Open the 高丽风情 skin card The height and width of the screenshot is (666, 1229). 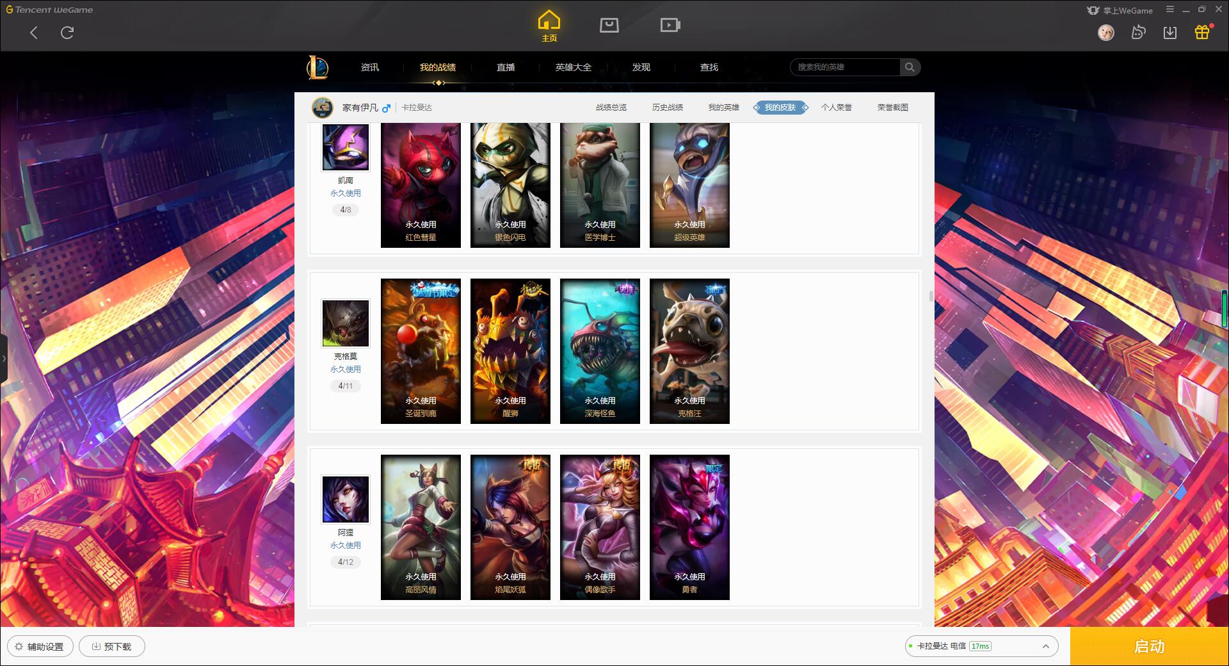[x=421, y=527]
